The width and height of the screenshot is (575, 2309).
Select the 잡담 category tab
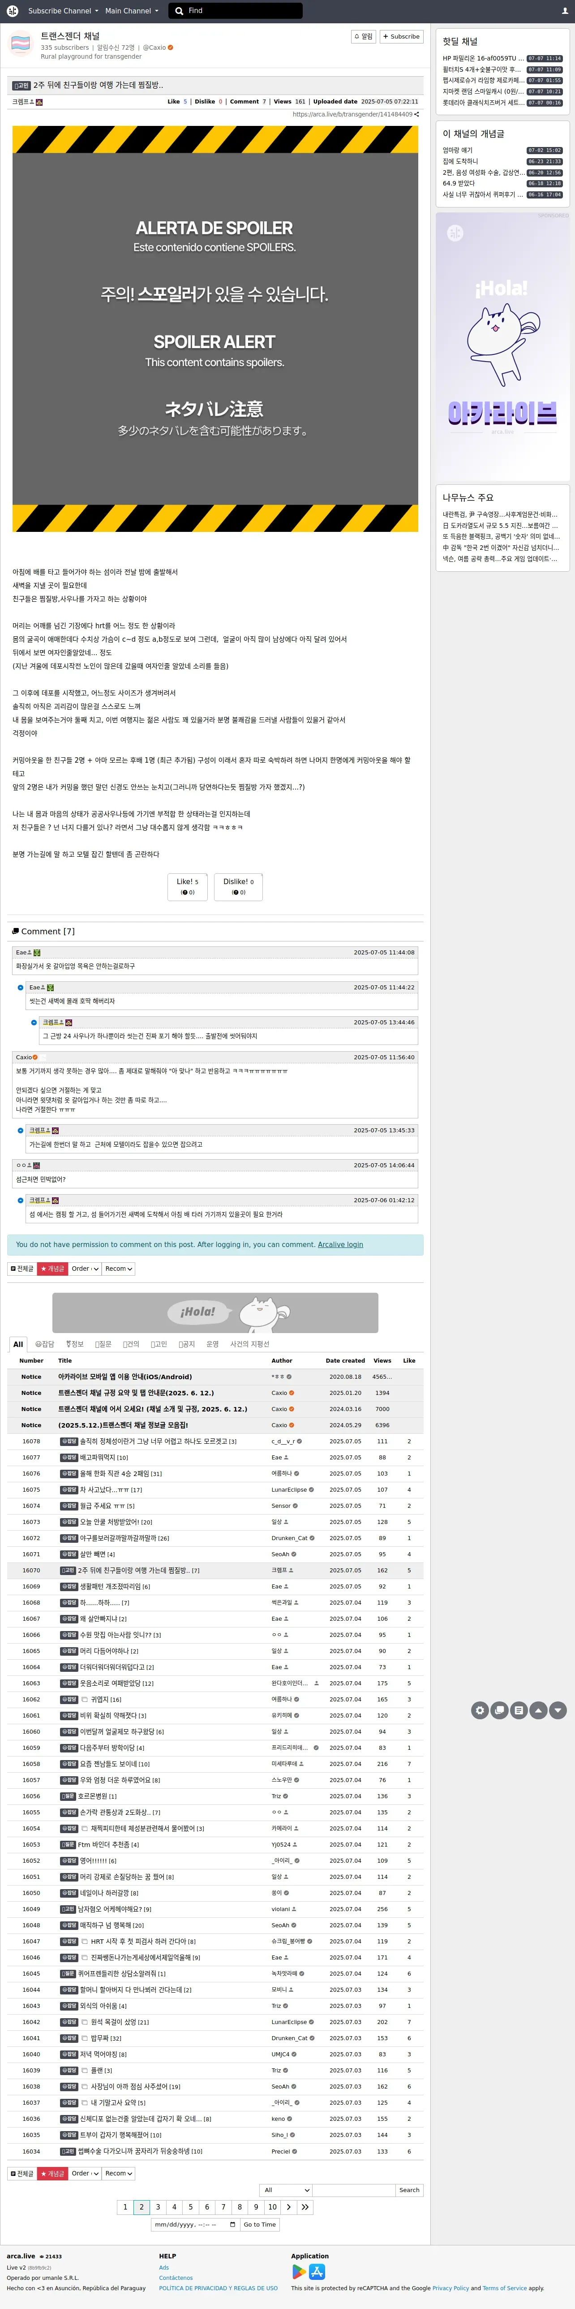tap(45, 1345)
